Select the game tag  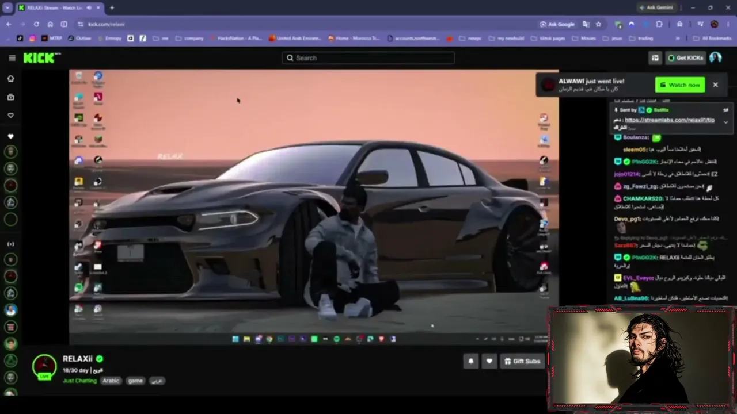135,381
